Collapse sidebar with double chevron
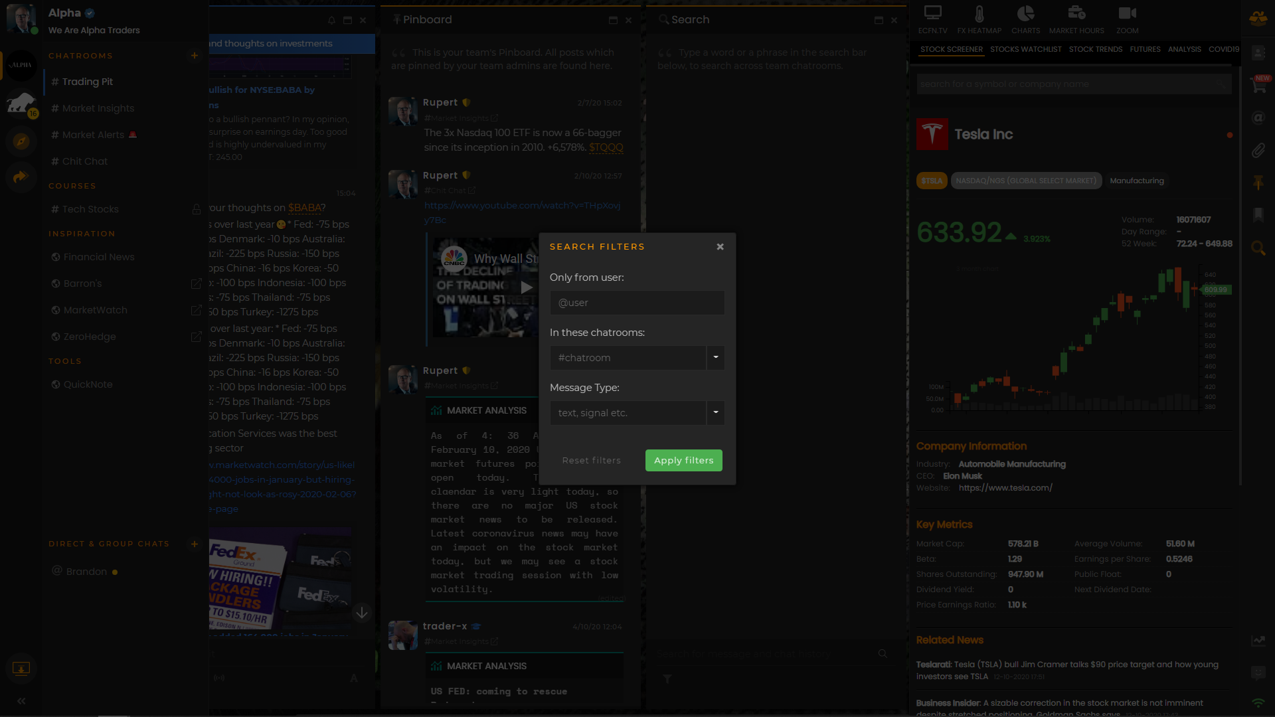Image resolution: width=1275 pixels, height=717 pixels. 21,701
